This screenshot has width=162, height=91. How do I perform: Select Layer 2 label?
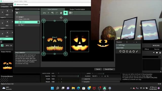[3, 28]
